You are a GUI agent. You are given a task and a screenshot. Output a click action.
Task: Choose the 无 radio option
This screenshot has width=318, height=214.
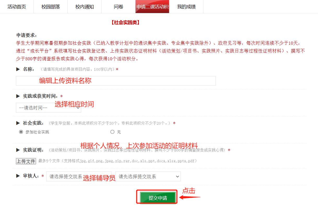point(112,132)
